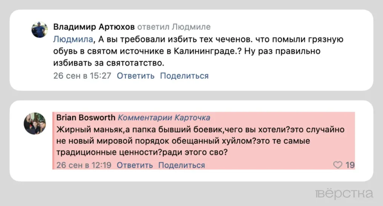Share Brian Bosworth's comment via Поделиться

181,165
